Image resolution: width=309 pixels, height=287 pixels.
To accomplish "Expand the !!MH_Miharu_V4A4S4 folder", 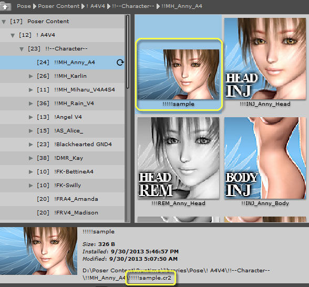I will click(30, 90).
